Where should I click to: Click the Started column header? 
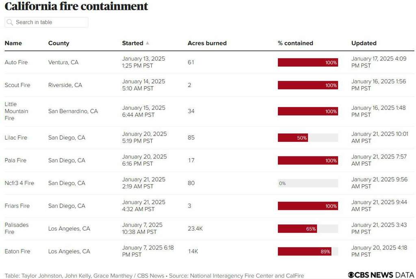click(132, 43)
